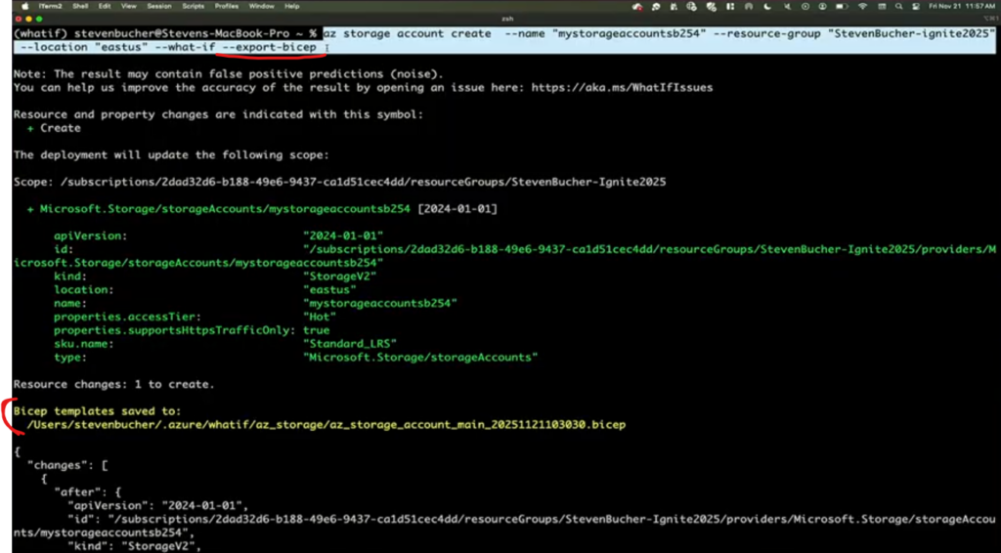Screen dimensions: 1001x553
Task: Open the Help menu
Action: [x=292, y=6]
